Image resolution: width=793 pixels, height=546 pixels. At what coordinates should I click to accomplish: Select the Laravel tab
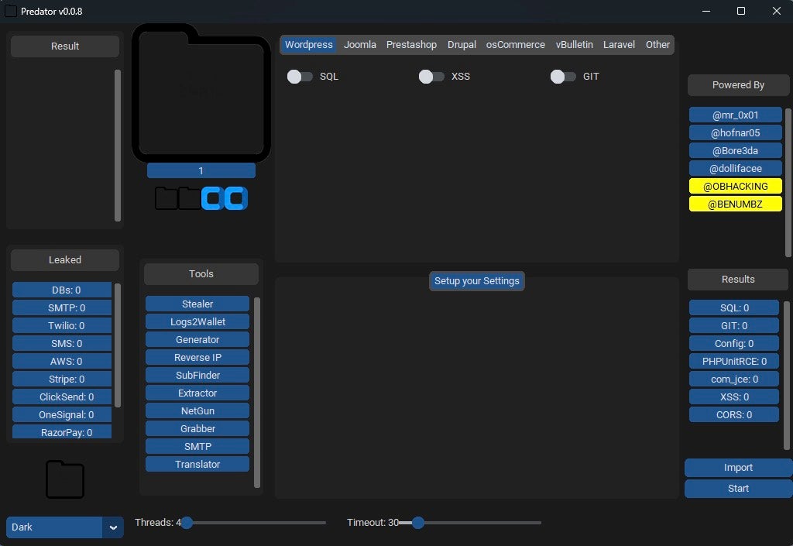click(619, 45)
